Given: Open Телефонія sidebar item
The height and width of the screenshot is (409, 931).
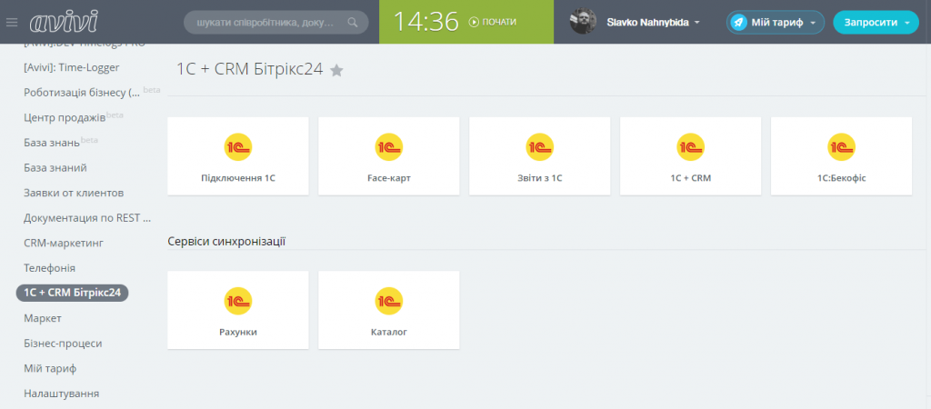Looking at the screenshot, I should coord(49,268).
